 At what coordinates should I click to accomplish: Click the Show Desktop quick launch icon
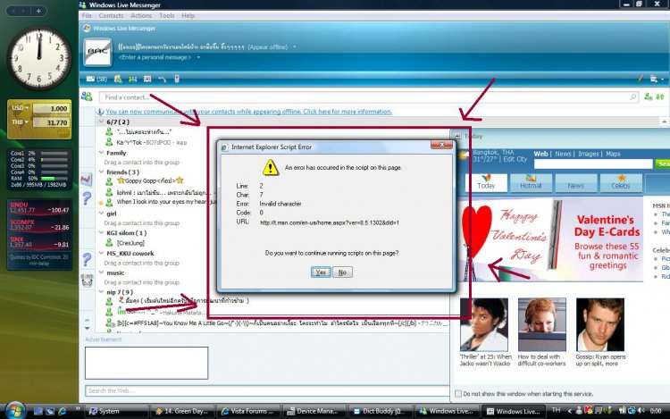(x=38, y=411)
